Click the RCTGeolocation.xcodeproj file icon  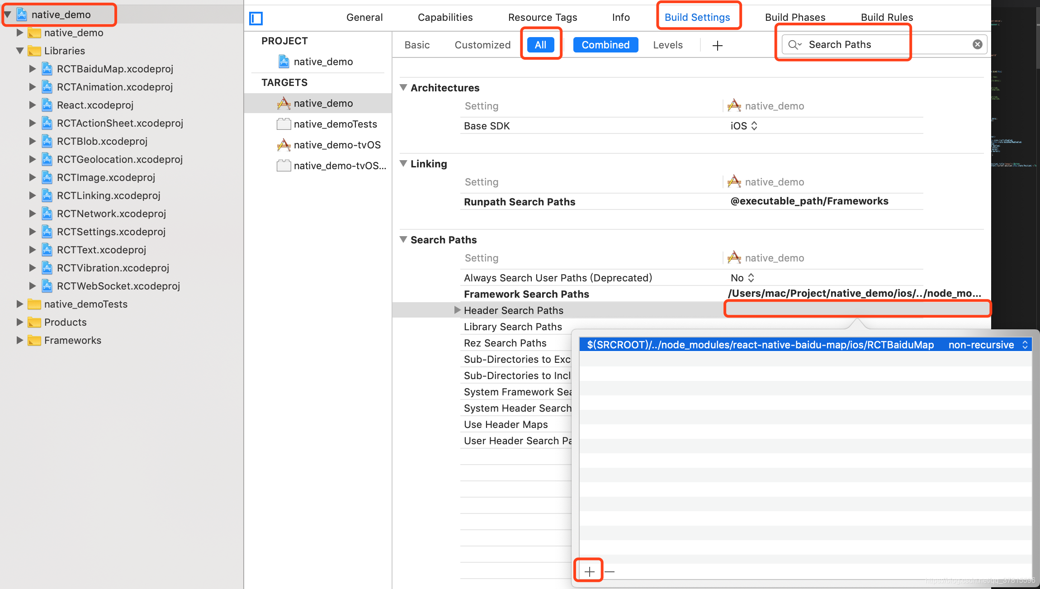(47, 159)
